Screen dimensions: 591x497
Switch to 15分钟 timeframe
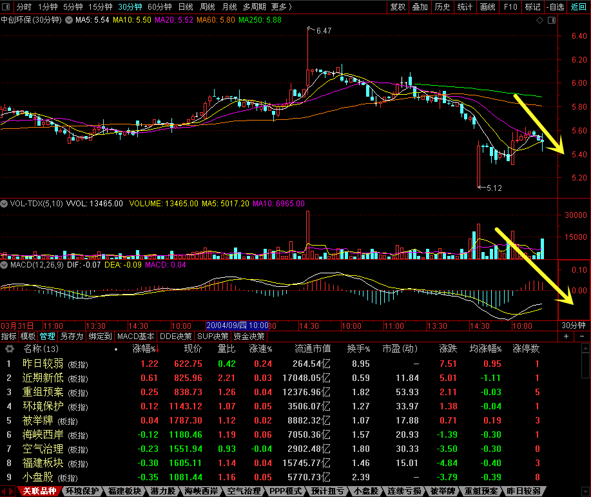point(101,7)
